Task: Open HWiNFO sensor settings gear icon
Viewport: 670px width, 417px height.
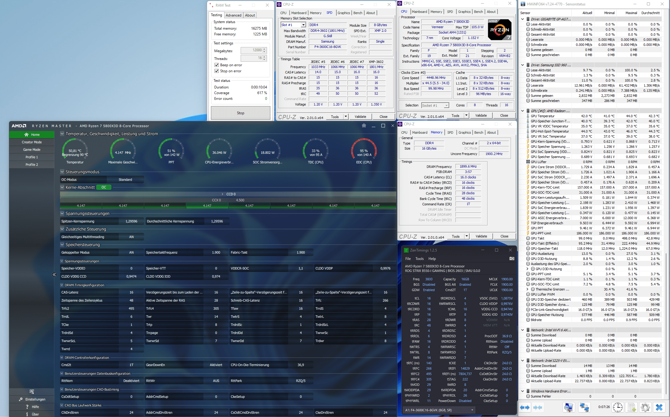Action: click(x=645, y=407)
